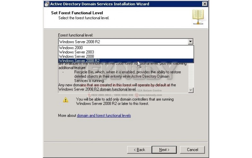Cancel the installation wizard
Image resolution: width=252 pixels, height=158 pixels.
click(x=192, y=150)
